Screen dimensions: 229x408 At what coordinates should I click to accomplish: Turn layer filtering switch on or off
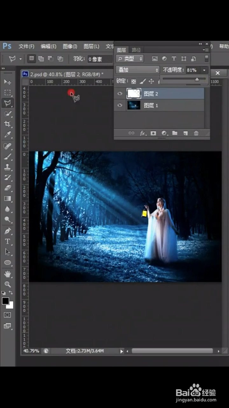tap(206, 59)
